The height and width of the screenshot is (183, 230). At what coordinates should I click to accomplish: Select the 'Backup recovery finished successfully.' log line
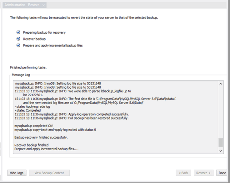click(x=41, y=137)
